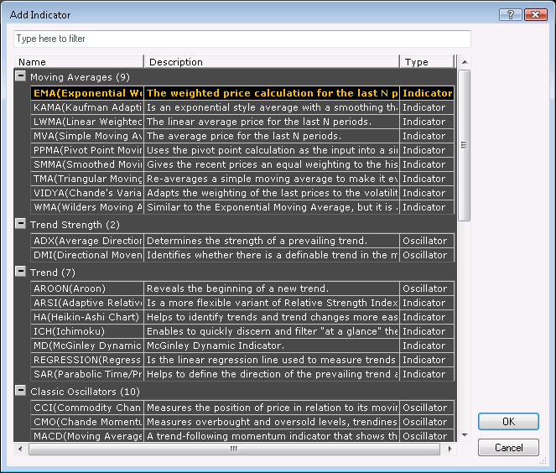Select the CCI(Commodity Chan… row

click(242, 408)
